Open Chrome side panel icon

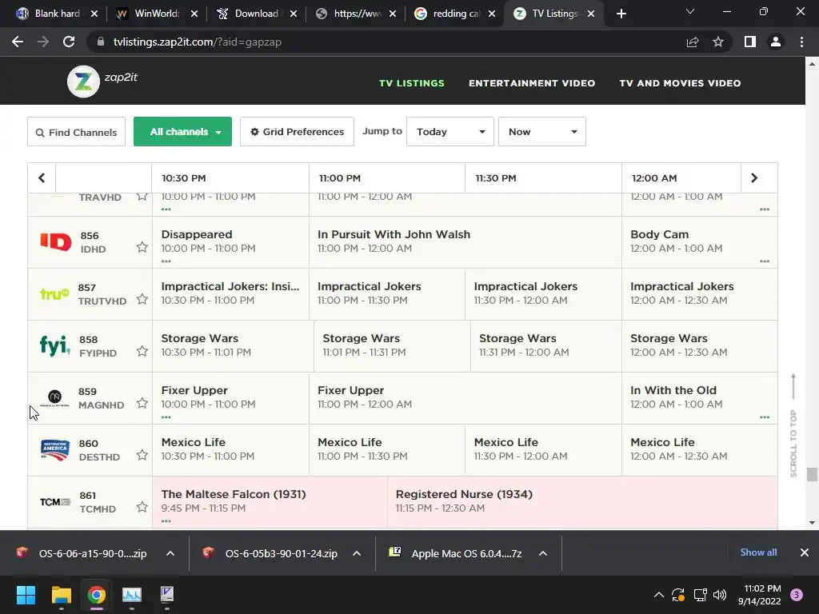coord(750,42)
